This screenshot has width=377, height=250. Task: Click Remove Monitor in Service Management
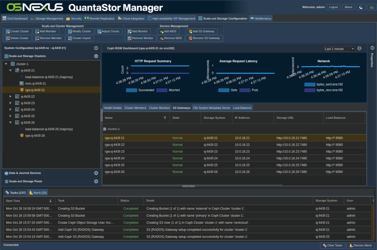(140, 38)
